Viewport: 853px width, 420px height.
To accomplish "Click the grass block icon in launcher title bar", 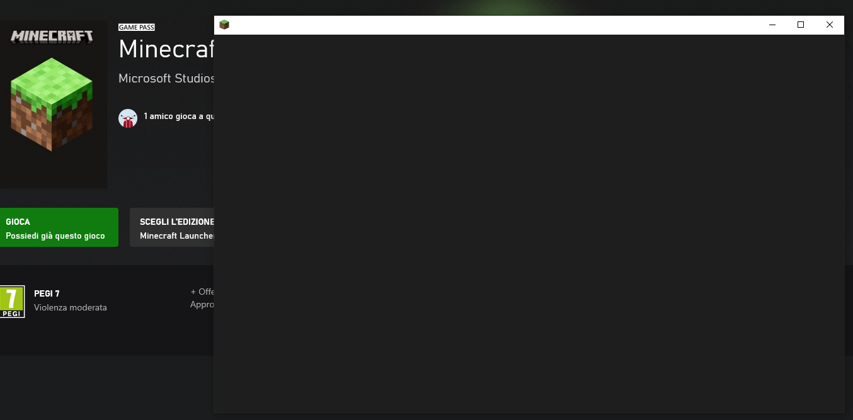I will [x=224, y=25].
